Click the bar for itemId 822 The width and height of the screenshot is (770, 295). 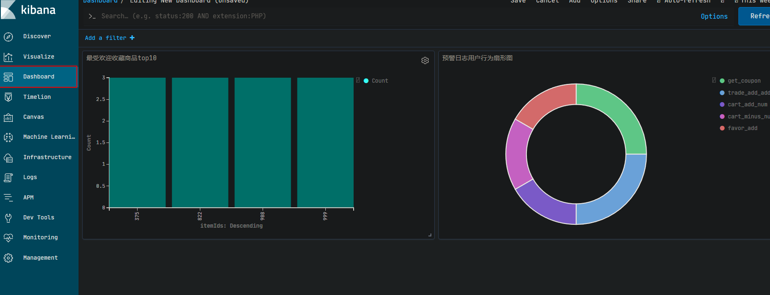pyautogui.click(x=200, y=143)
